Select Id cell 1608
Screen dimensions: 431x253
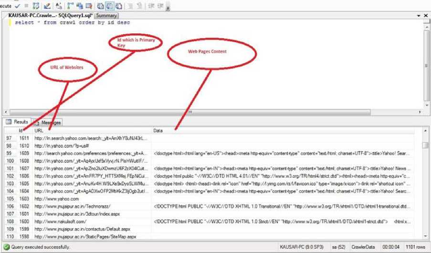point(24,161)
